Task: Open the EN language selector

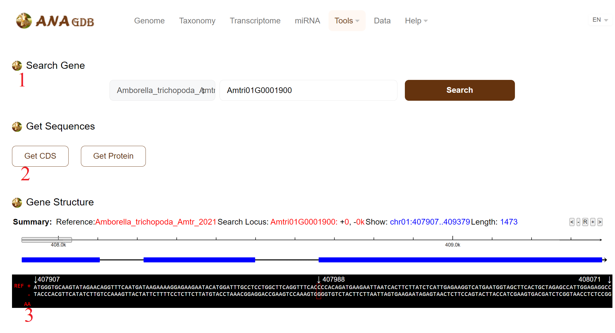Action: coord(600,20)
